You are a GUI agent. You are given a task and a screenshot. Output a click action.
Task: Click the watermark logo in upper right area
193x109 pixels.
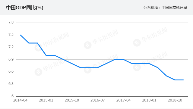(x=137, y=43)
